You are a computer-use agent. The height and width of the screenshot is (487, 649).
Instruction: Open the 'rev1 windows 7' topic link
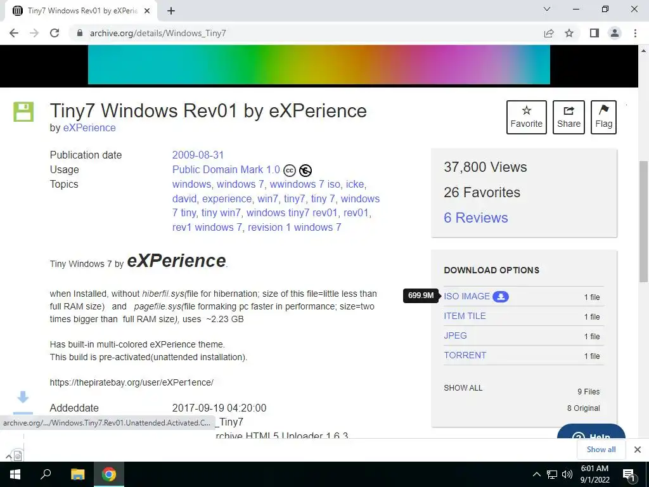point(207,228)
